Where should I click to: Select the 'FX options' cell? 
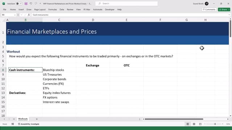click(x=59, y=97)
